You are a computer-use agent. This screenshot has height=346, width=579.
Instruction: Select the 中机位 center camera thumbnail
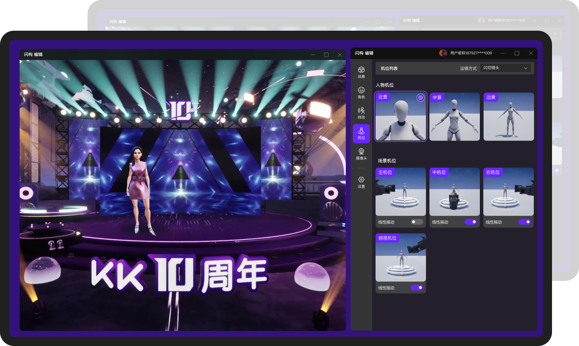455,192
